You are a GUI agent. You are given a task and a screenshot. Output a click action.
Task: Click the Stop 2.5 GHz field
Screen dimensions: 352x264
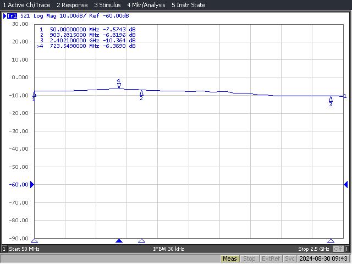[313, 249]
